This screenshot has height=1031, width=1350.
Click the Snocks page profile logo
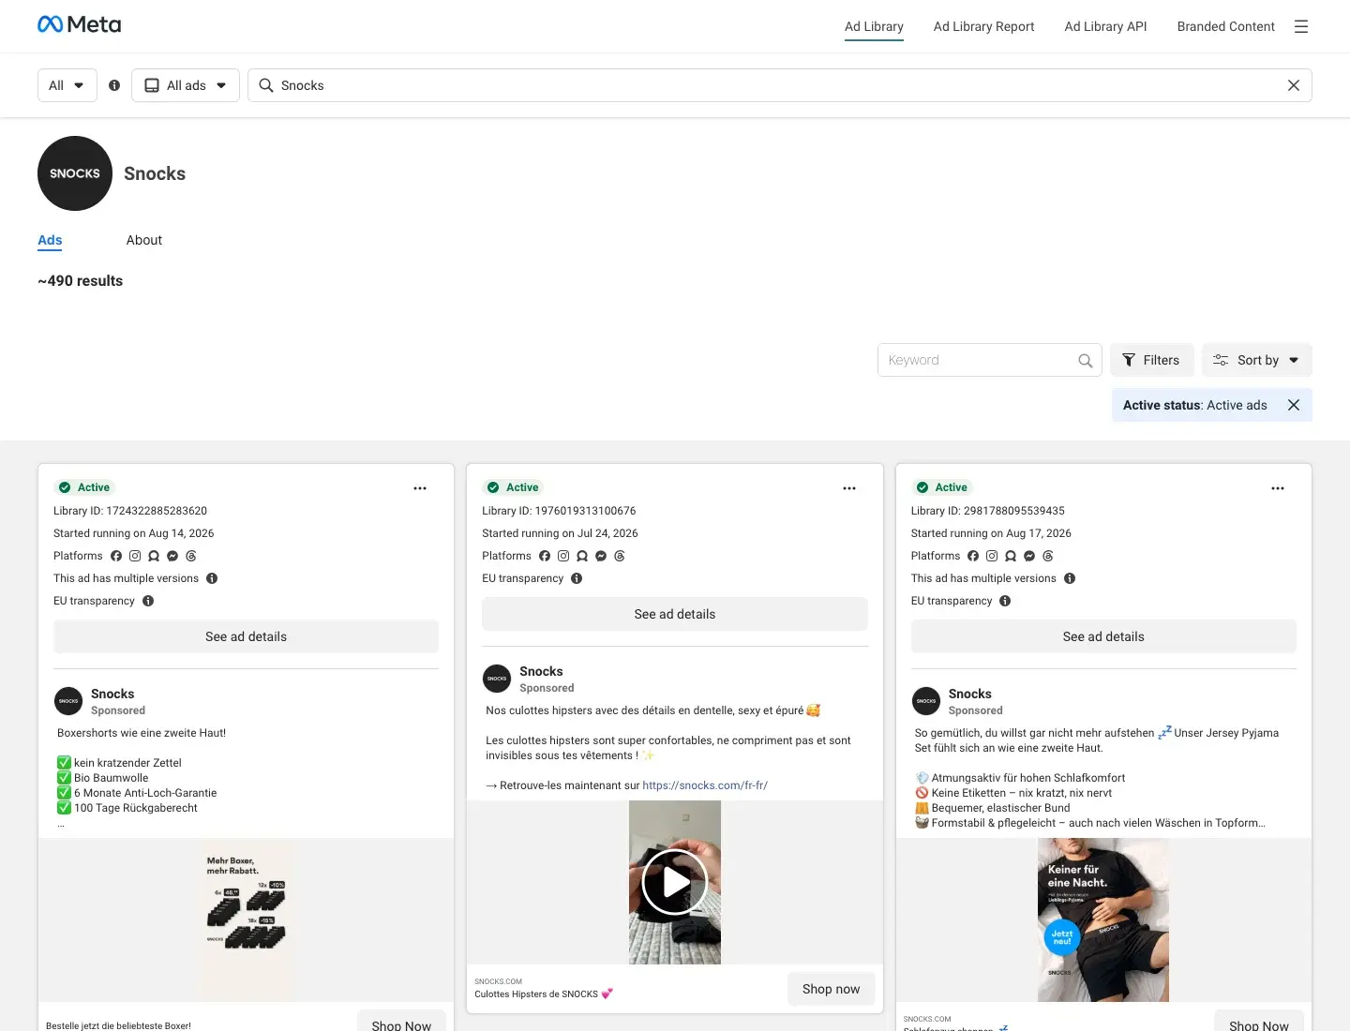(x=75, y=173)
